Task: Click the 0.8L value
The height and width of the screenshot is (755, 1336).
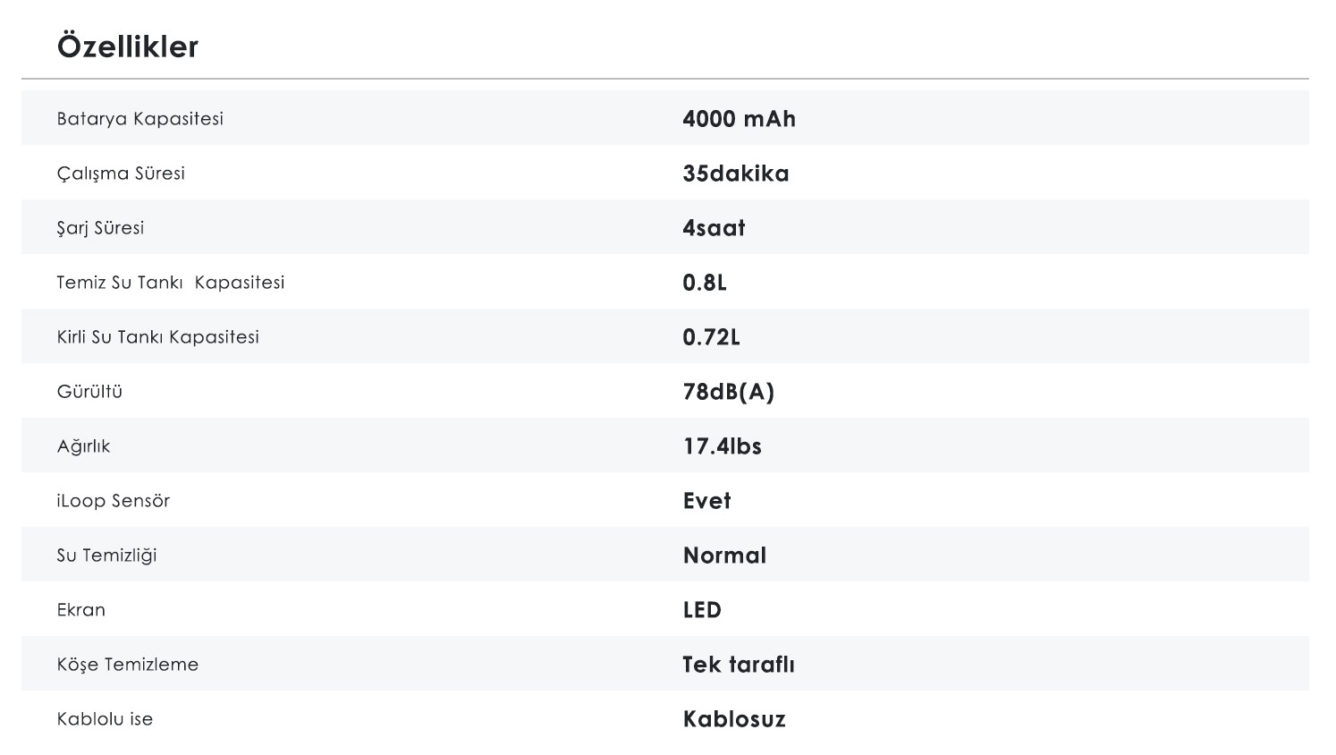Action: coord(705,283)
